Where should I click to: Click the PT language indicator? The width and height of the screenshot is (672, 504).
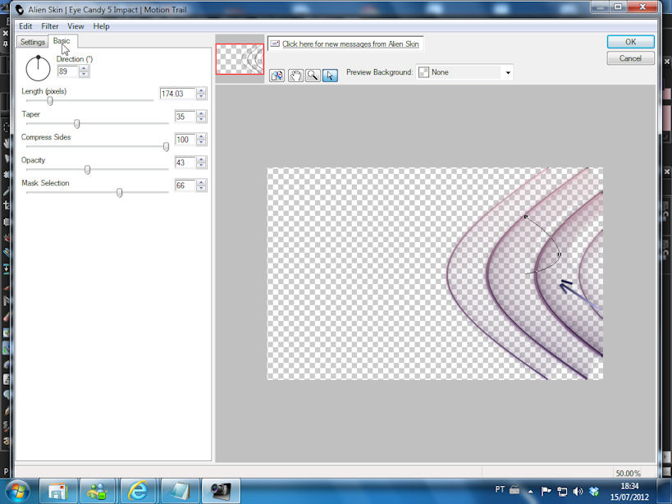pyautogui.click(x=500, y=489)
